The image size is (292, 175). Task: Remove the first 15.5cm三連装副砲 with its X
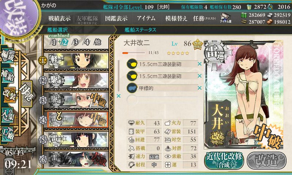click(200, 64)
